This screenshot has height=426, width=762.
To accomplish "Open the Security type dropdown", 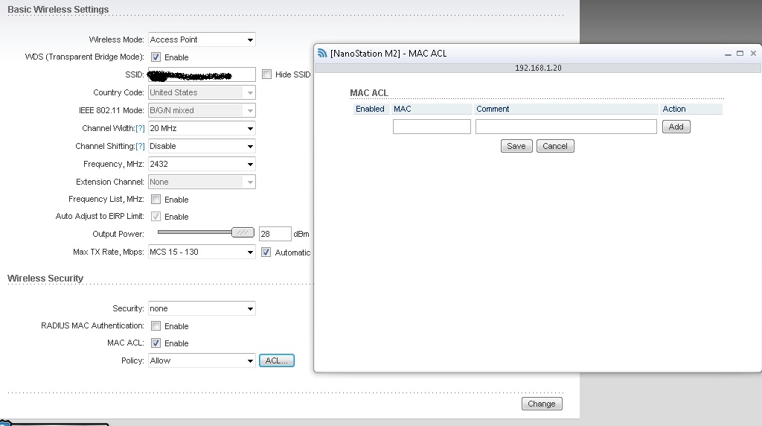I will (x=202, y=308).
